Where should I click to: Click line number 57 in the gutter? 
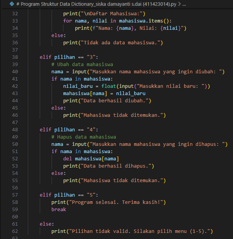(15, 195)
